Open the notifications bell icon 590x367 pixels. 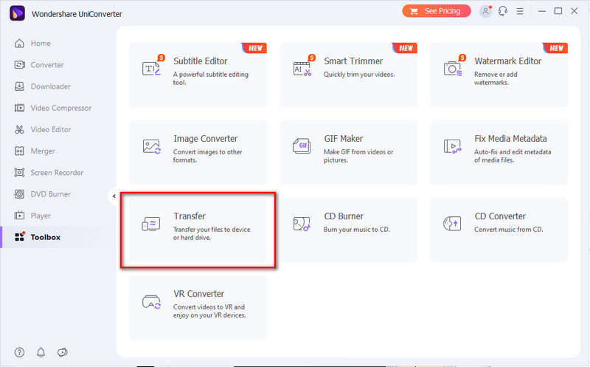point(41,352)
